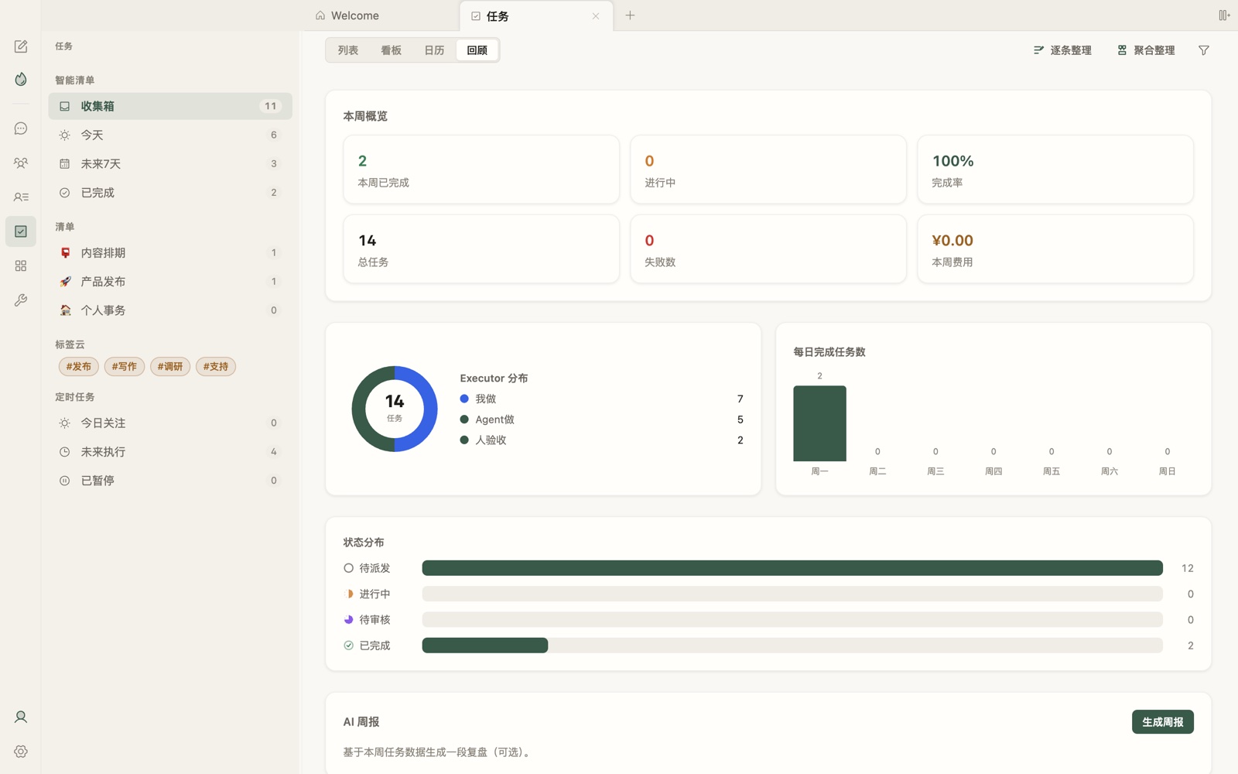Click the 已完成 check circle icon in sidebar
Image resolution: width=1238 pixels, height=774 pixels.
point(65,193)
